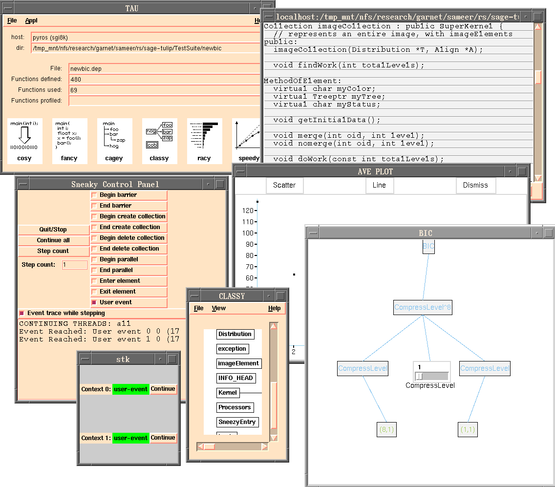555x487 pixels.
Task: Select Processors class in CLASSY
Action: 235,407
